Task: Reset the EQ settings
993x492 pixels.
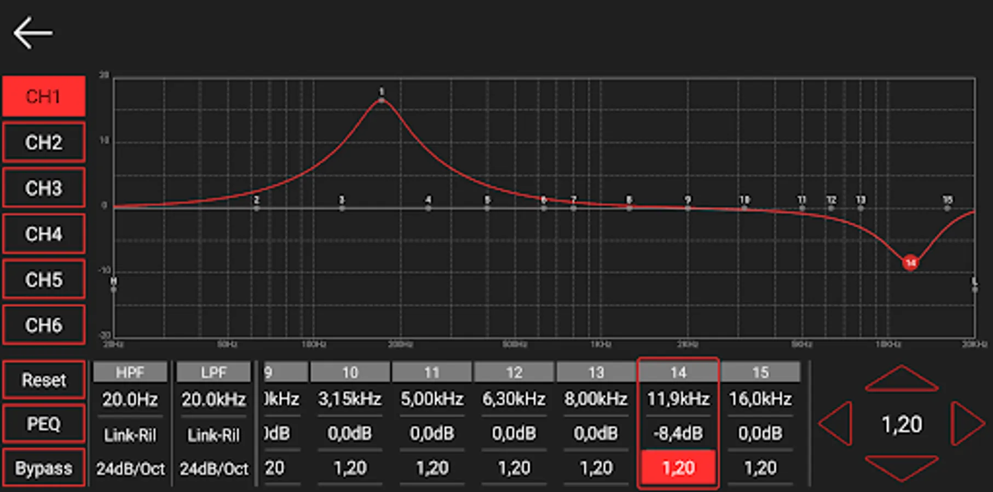Action: [44, 379]
